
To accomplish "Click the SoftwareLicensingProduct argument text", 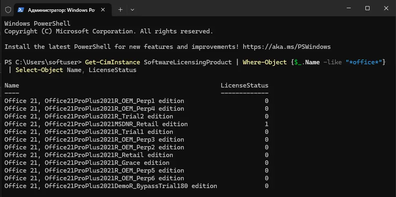I will [x=188, y=62].
